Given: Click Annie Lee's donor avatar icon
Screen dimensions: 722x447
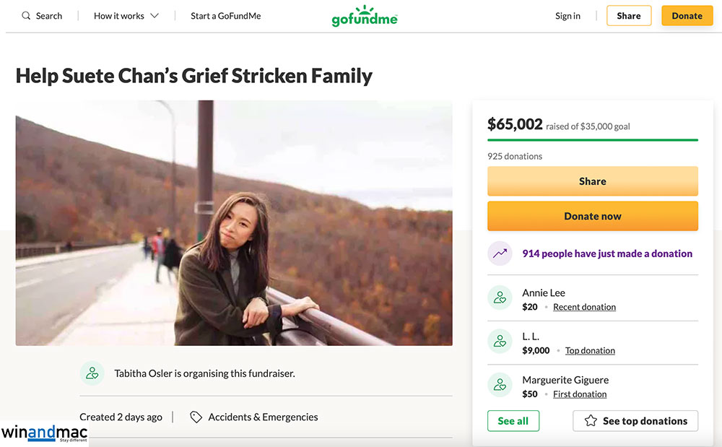Looking at the screenshot, I should [500, 298].
